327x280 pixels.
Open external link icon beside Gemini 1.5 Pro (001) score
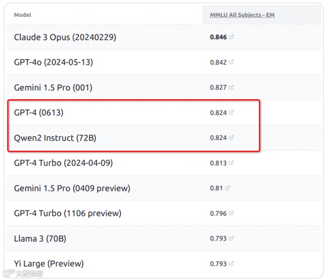coord(231,87)
